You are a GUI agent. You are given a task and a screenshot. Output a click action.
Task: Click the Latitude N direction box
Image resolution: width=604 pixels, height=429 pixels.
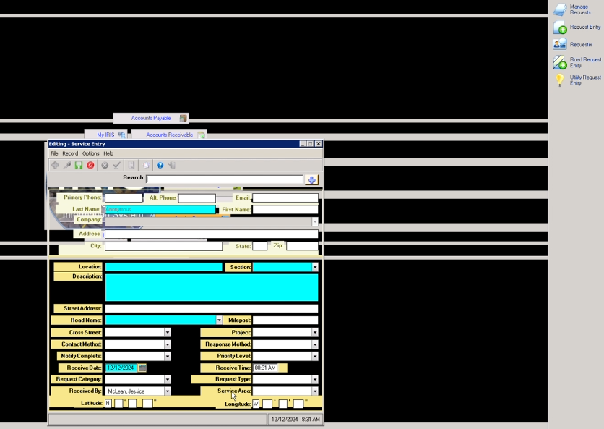pyautogui.click(x=108, y=403)
